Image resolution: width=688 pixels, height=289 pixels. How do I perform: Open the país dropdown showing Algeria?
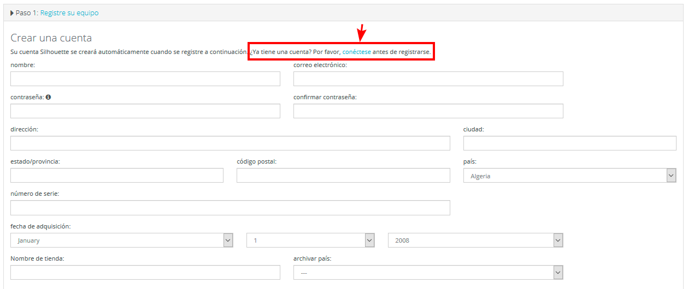coord(570,176)
